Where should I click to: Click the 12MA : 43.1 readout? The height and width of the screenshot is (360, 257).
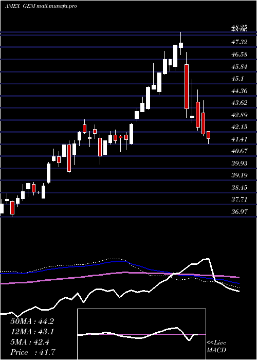(32, 332)
